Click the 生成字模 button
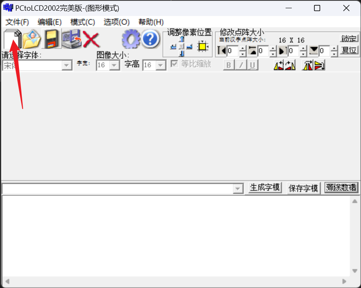This screenshot has height=288, width=361. click(x=265, y=188)
